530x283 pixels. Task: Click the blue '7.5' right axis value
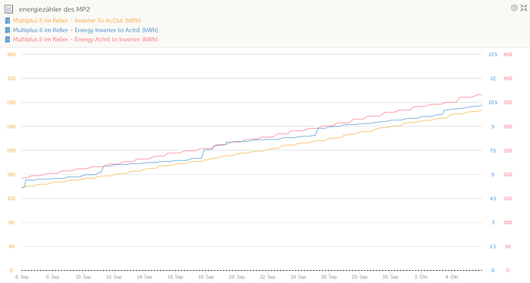tap(493, 150)
